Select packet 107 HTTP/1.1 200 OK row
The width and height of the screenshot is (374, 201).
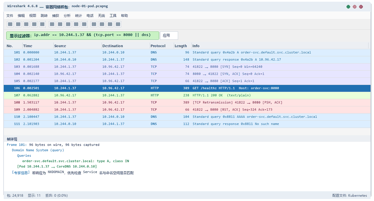coord(187,95)
